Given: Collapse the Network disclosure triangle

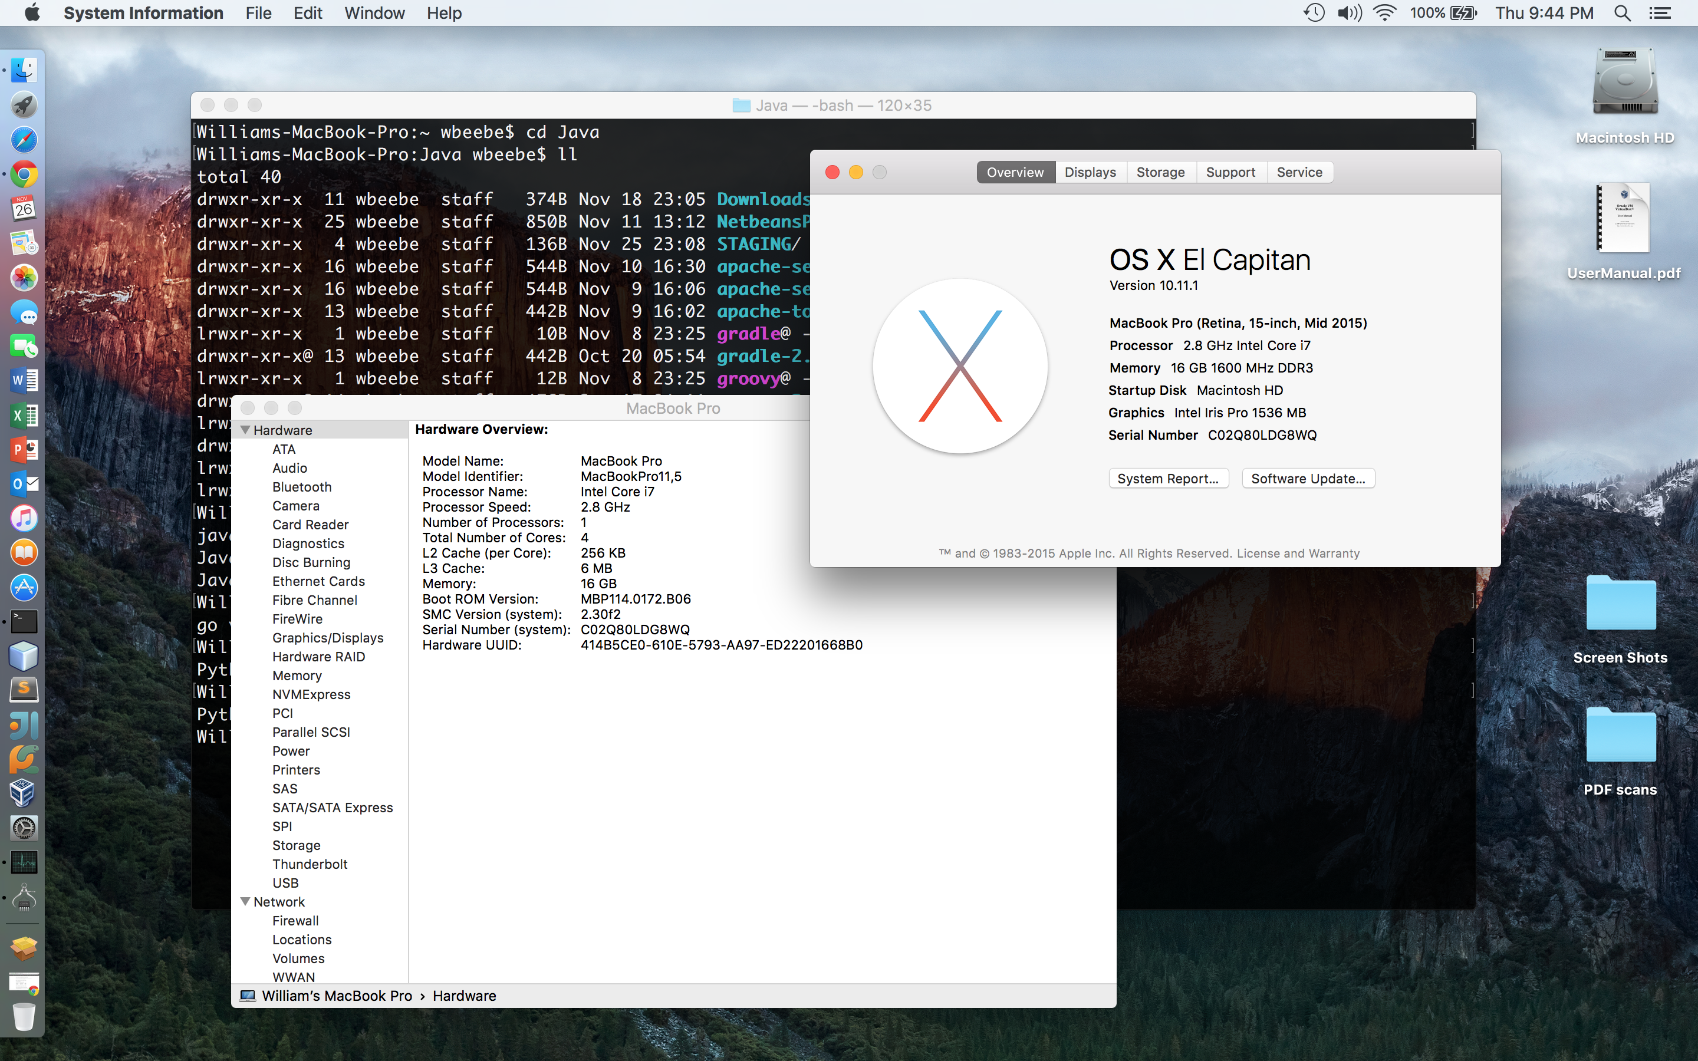Looking at the screenshot, I should coord(245,902).
